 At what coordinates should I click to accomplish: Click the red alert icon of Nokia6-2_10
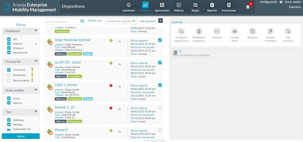pyautogui.click(x=111, y=108)
